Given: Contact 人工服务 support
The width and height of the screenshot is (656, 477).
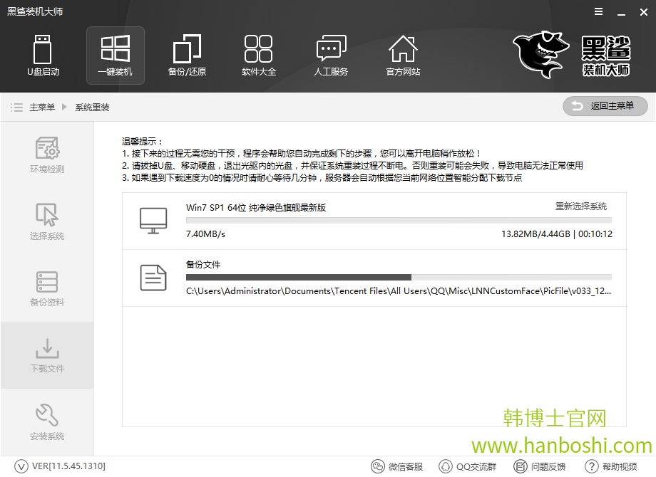Looking at the screenshot, I should pos(331,56).
